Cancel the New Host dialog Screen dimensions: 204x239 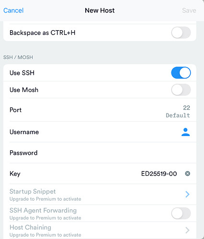[13, 11]
